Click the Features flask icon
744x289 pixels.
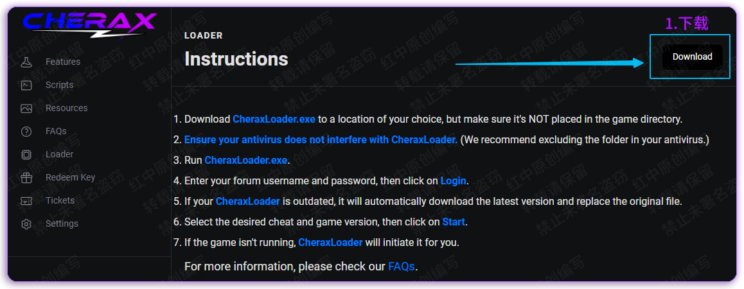click(x=26, y=62)
